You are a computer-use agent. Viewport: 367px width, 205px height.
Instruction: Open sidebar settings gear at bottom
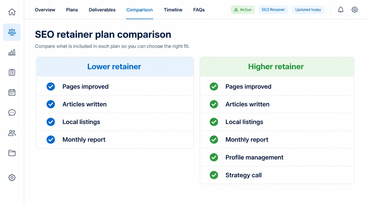(x=12, y=177)
